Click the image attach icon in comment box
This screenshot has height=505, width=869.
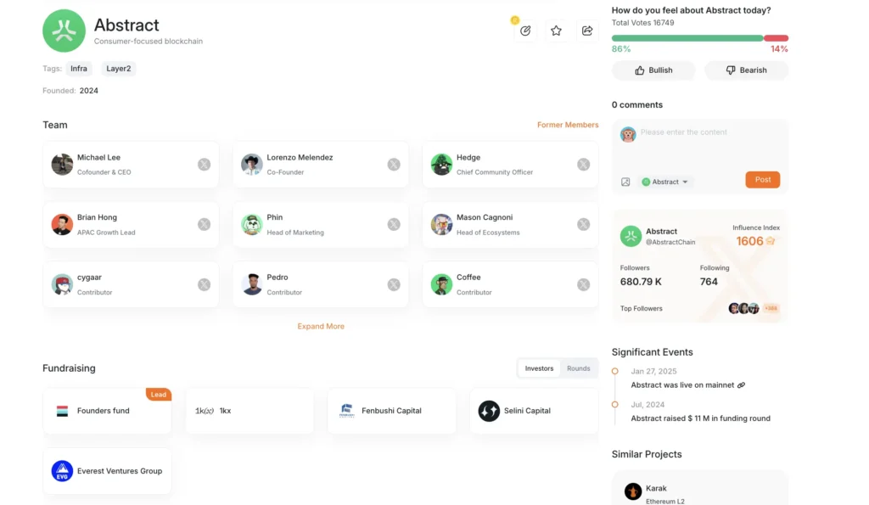pos(625,182)
